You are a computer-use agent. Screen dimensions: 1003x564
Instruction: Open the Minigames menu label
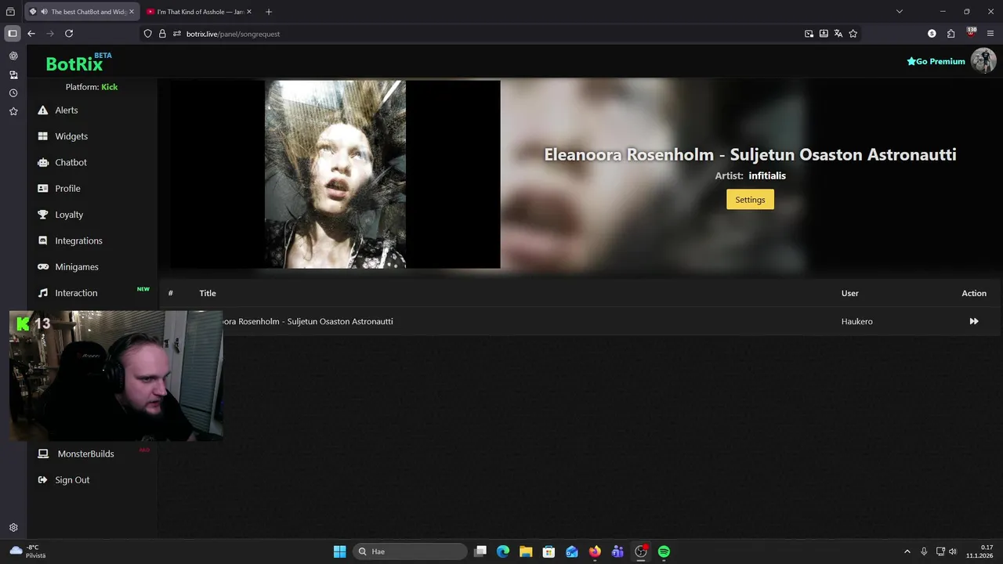click(x=77, y=267)
